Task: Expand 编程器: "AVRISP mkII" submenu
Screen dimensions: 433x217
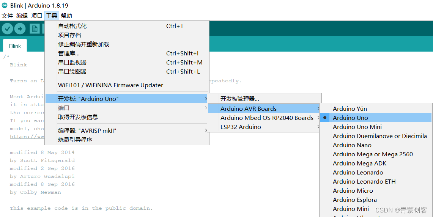Action: pos(127,131)
